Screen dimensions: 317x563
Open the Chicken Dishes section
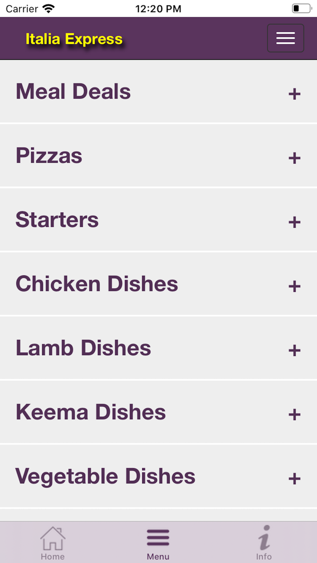(x=97, y=284)
